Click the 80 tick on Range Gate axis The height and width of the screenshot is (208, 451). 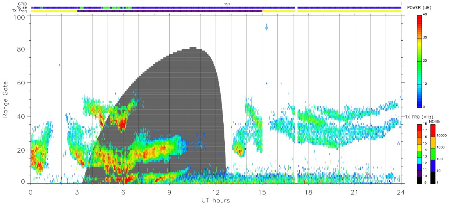(x=22, y=49)
